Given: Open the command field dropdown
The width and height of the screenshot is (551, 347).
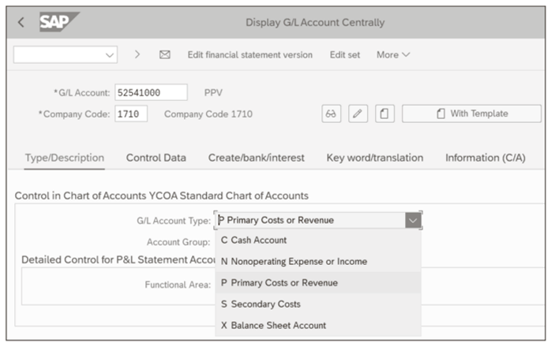Looking at the screenshot, I should pos(110,55).
